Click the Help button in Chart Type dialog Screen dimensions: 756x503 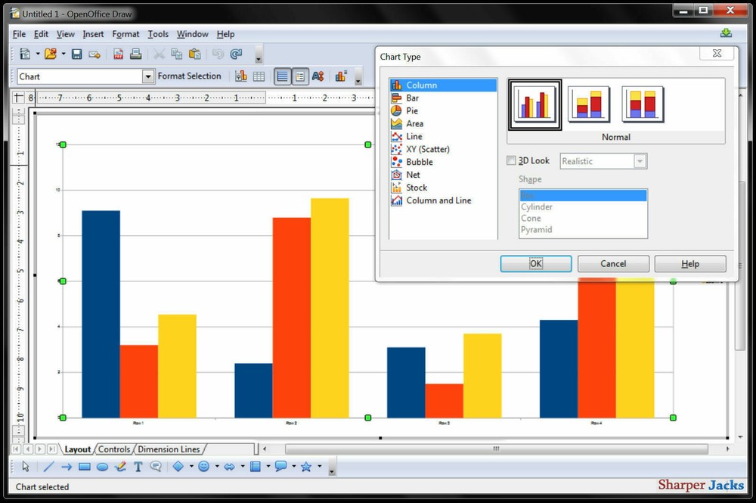pyautogui.click(x=689, y=263)
